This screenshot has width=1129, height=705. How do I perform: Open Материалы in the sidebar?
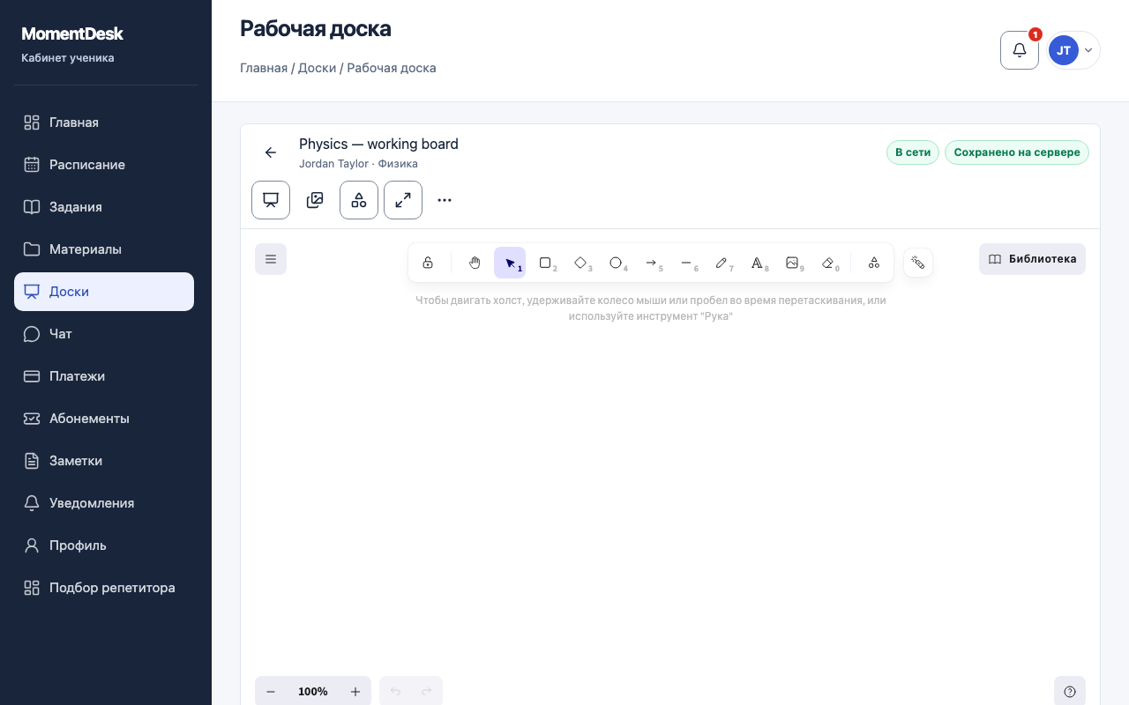coord(104,249)
